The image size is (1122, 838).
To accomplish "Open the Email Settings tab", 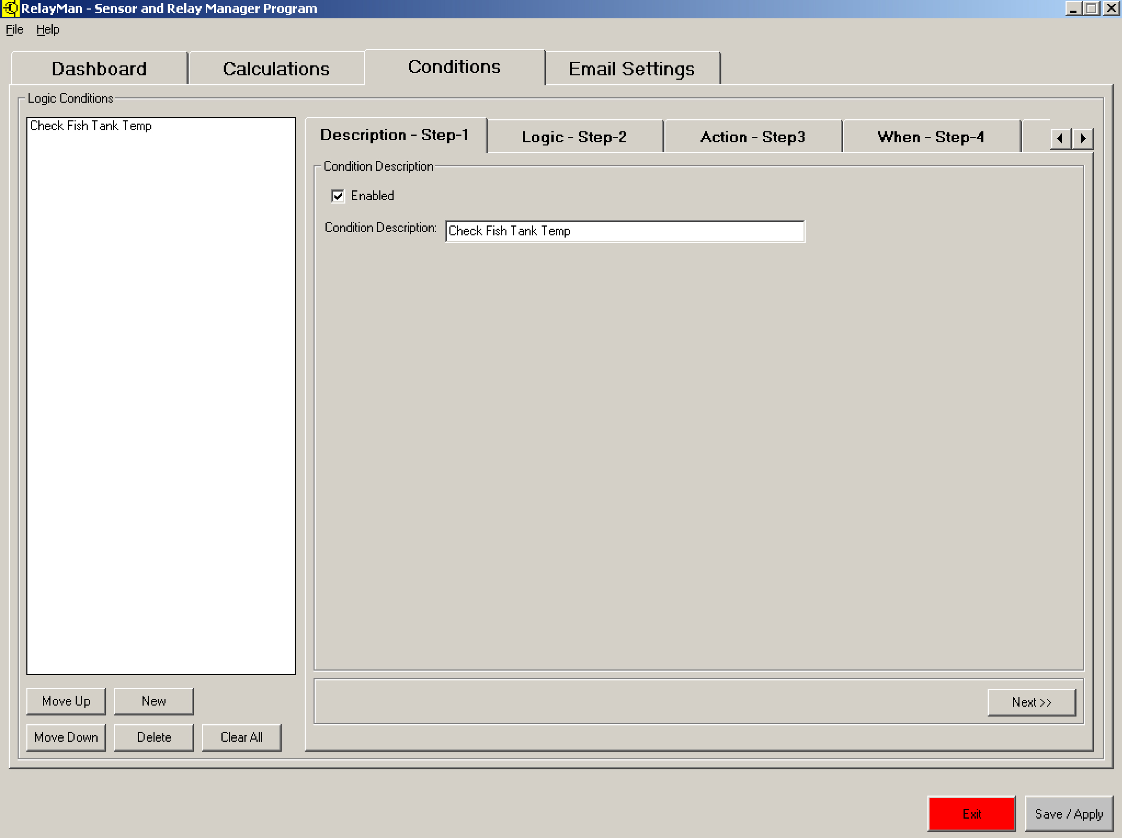I will coord(632,69).
